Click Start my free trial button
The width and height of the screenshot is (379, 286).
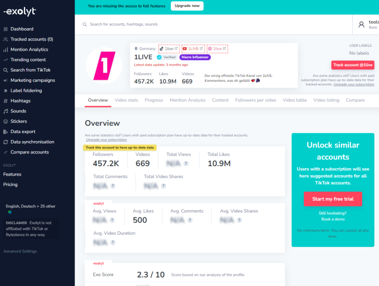pos(333,199)
